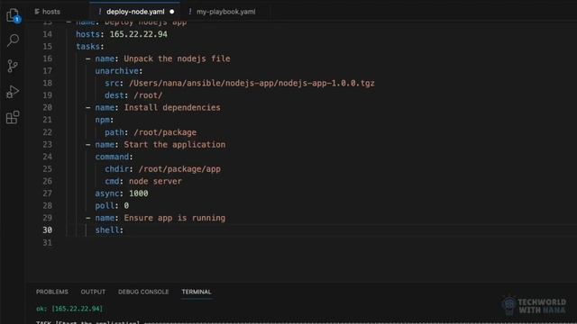
Task: Click the unsaved dot on deploy-node.yaml tab
Action: coord(172,12)
